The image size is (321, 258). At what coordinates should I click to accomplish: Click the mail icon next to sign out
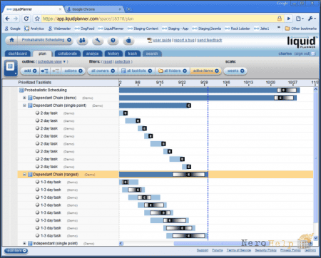coord(314,53)
